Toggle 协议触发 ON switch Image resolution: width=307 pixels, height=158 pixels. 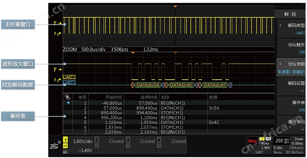[x=291, y=48]
